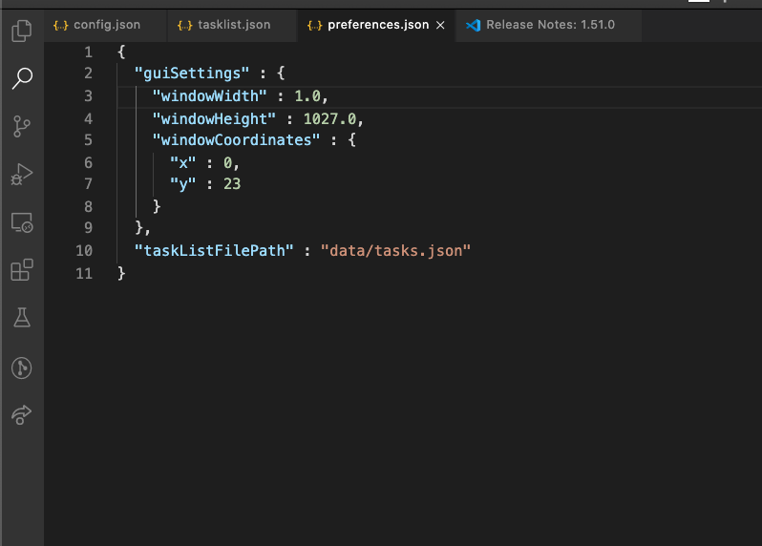This screenshot has height=546, width=762.
Task: Click the "x" key on line 6
Action: pyautogui.click(x=182, y=162)
